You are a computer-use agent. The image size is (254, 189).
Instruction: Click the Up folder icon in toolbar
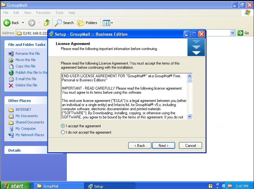(x=47, y=23)
